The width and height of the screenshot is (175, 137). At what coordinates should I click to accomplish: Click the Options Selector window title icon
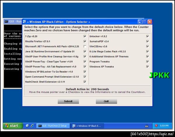(24, 22)
